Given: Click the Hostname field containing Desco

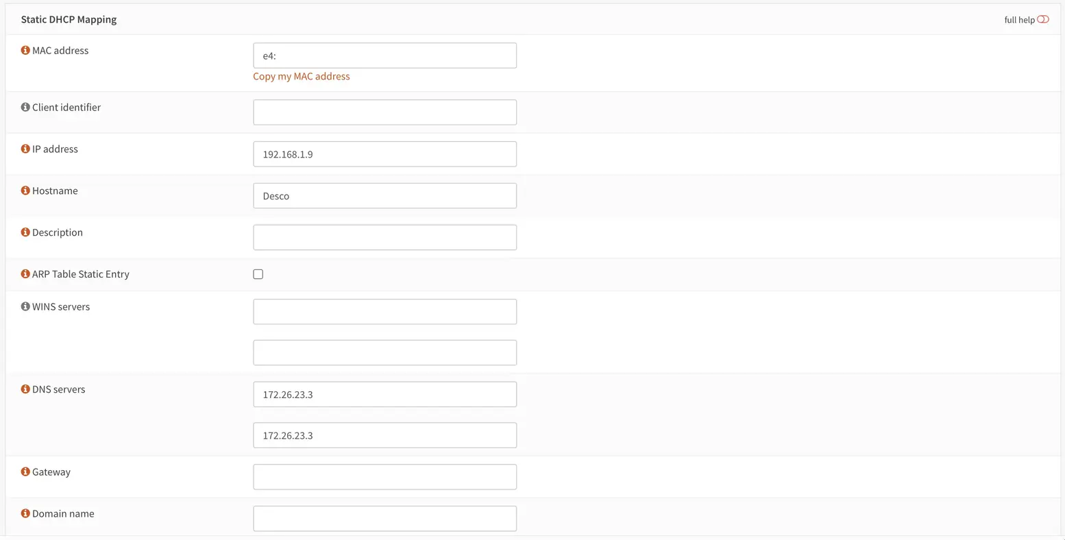Looking at the screenshot, I should coord(384,196).
